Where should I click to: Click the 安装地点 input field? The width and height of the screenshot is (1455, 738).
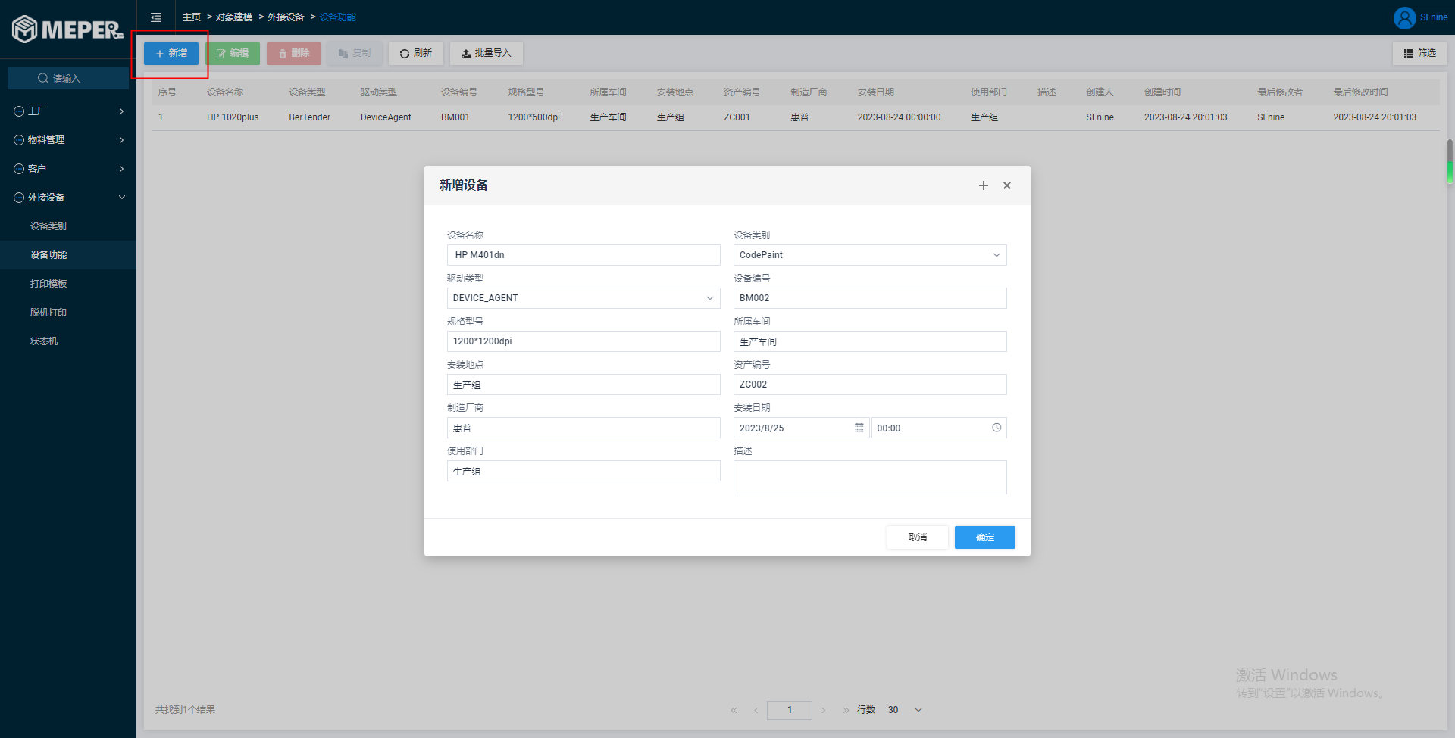pyautogui.click(x=584, y=385)
